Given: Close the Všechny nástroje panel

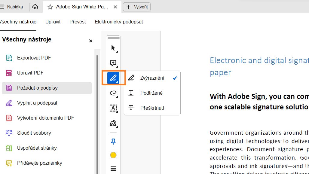Looking at the screenshot, I should (x=91, y=41).
